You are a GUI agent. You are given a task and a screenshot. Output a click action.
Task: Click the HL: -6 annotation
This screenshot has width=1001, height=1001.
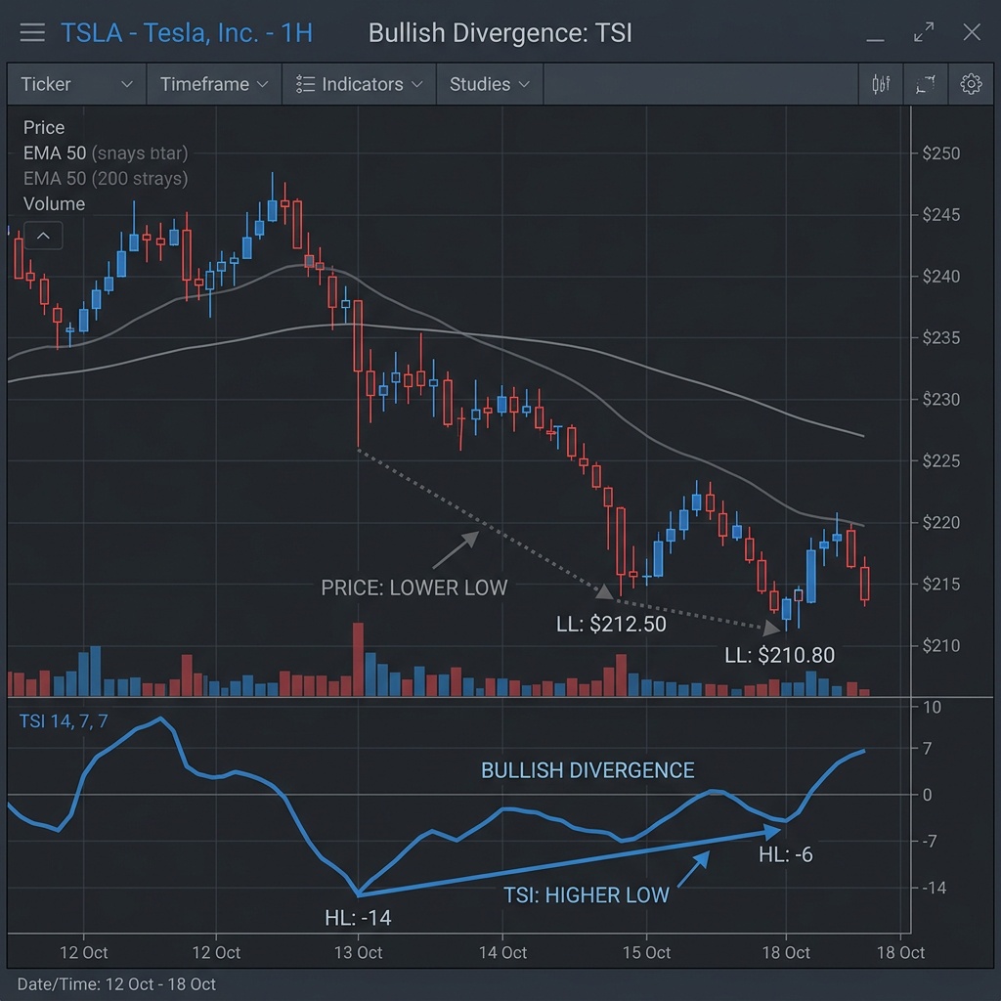point(785,854)
